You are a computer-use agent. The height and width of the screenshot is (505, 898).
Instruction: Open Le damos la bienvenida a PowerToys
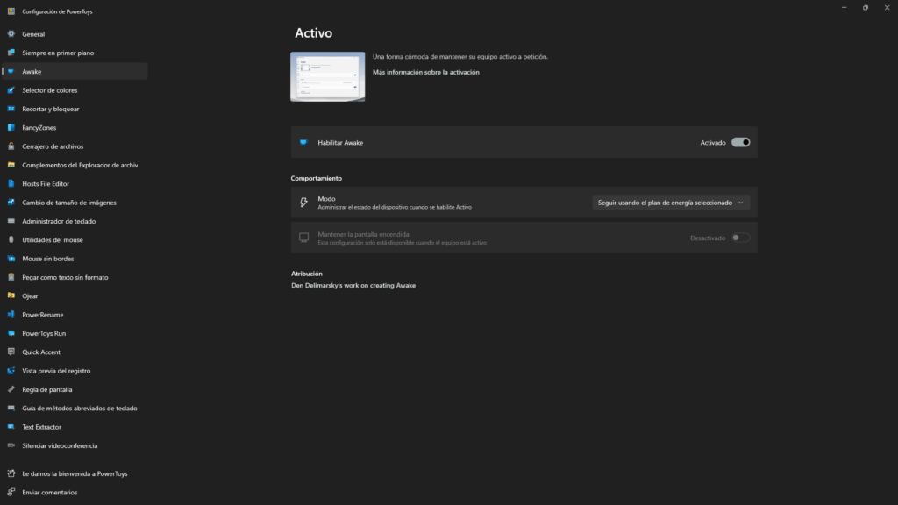point(75,473)
